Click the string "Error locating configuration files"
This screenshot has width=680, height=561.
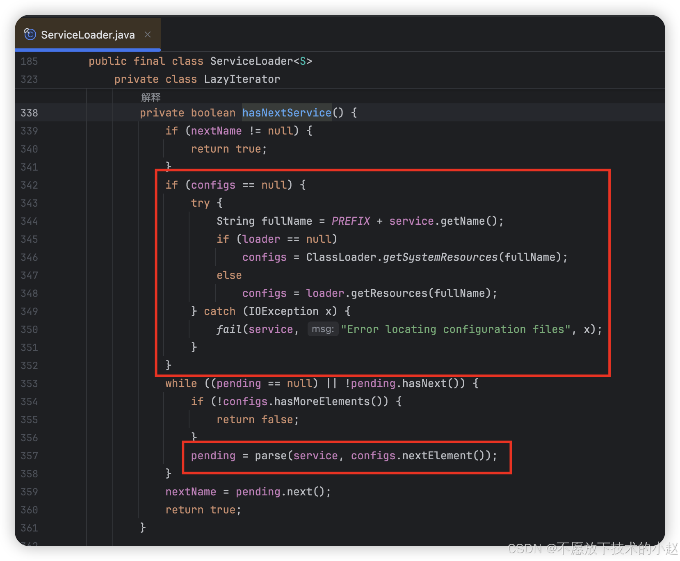click(x=456, y=329)
